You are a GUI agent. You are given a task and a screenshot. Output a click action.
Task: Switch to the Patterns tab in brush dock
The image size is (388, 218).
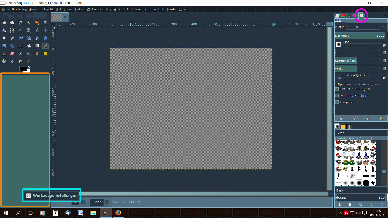pyautogui.click(x=343, y=127)
